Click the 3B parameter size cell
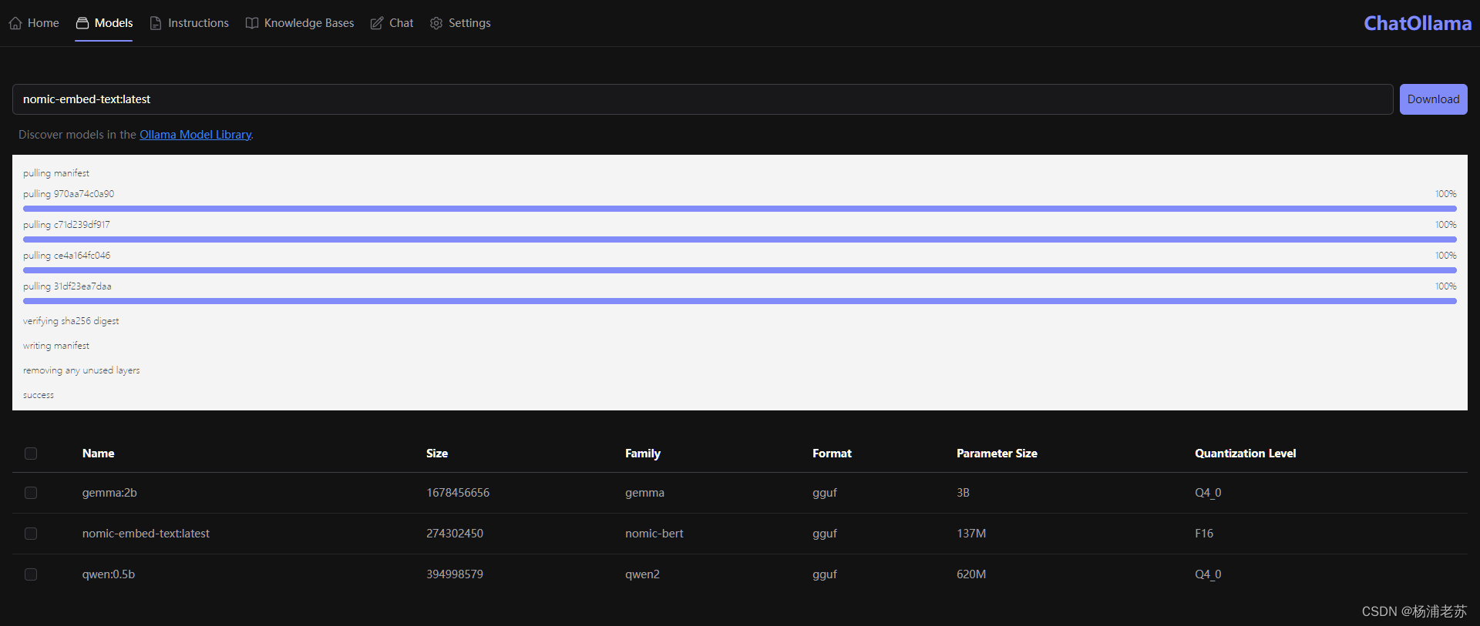The image size is (1480, 626). [963, 493]
